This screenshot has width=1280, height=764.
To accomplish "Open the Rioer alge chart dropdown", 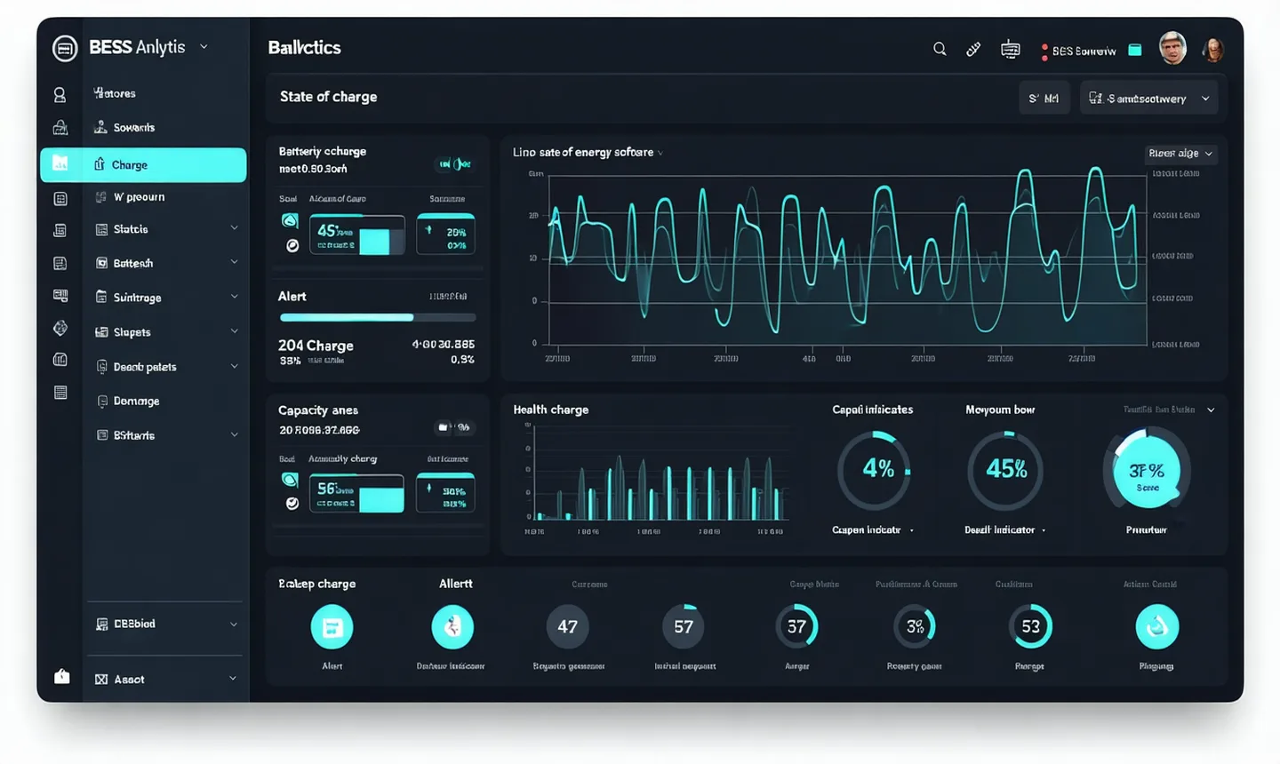I will (1180, 153).
